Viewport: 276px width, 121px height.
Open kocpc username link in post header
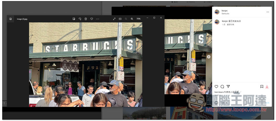coord(225,11)
